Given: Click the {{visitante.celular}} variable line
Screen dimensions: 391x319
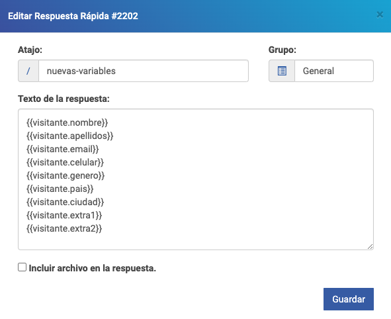Looking at the screenshot, I should click(x=65, y=162).
